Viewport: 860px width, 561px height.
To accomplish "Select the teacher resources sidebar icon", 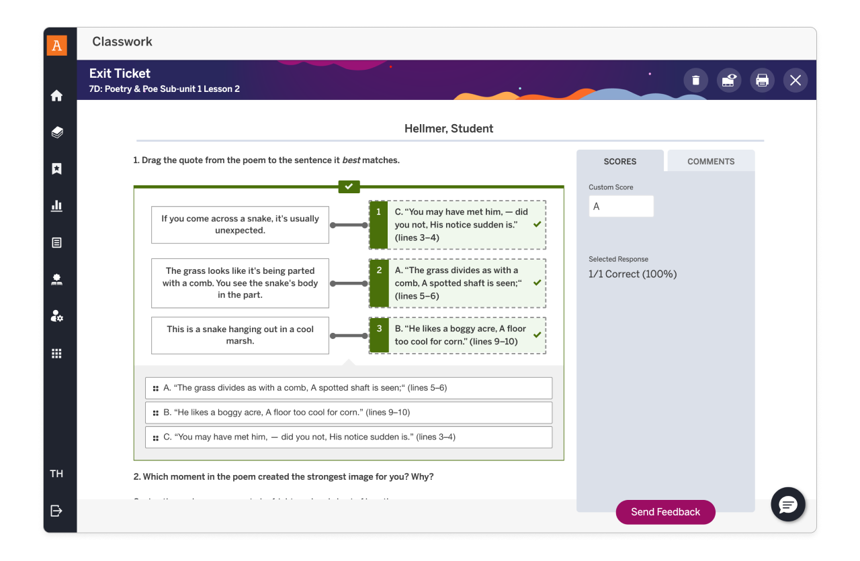I will 57,279.
